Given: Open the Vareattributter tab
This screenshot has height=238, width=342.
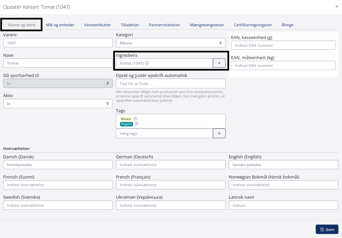Looking at the screenshot, I should pyautogui.click(x=97, y=25).
